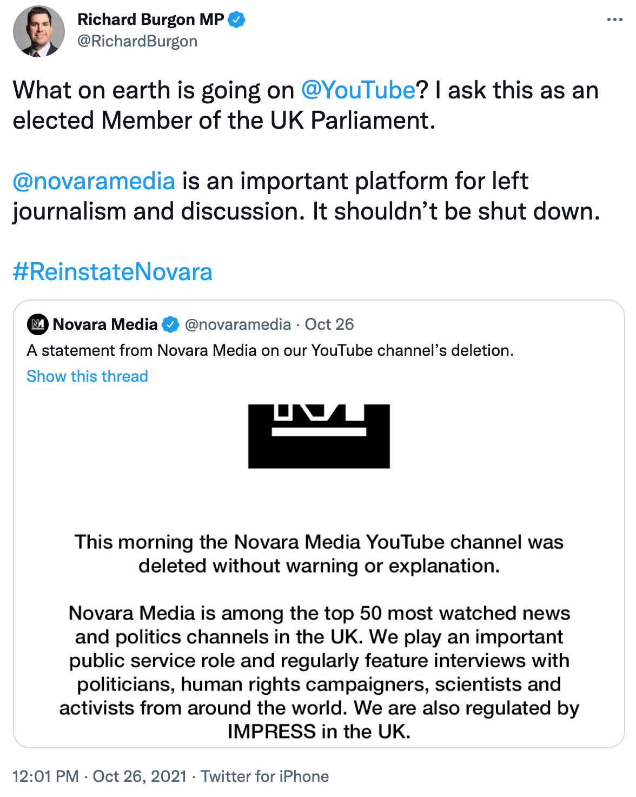Click the quoted tweet text about channel's deletion
Image resolution: width=636 pixels, height=797 pixels.
point(270,350)
